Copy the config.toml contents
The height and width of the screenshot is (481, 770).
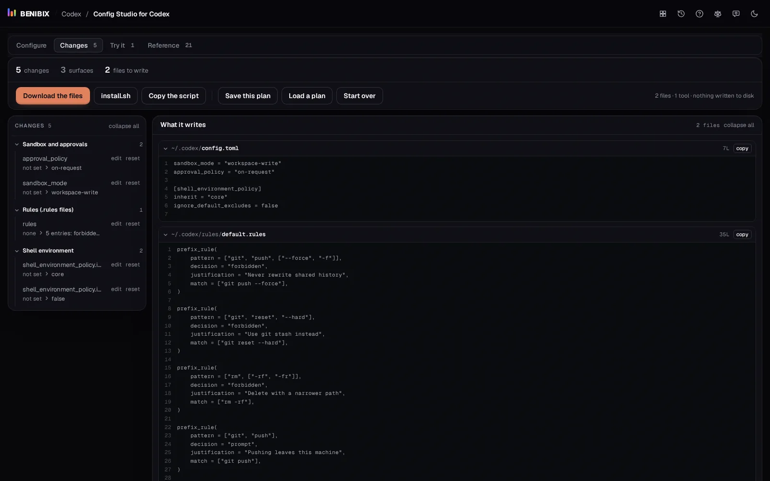(742, 149)
